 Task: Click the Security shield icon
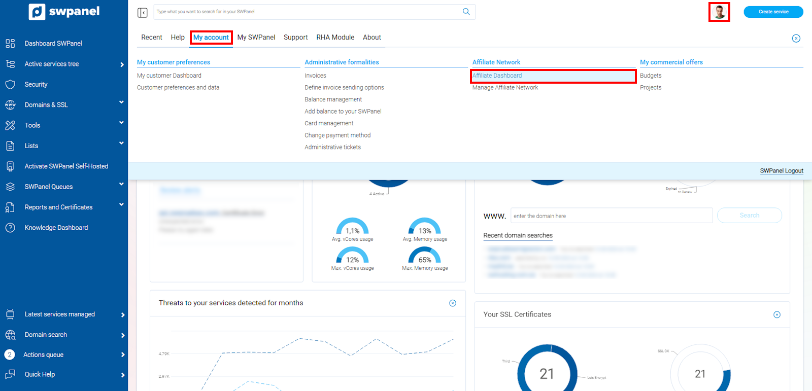point(10,85)
